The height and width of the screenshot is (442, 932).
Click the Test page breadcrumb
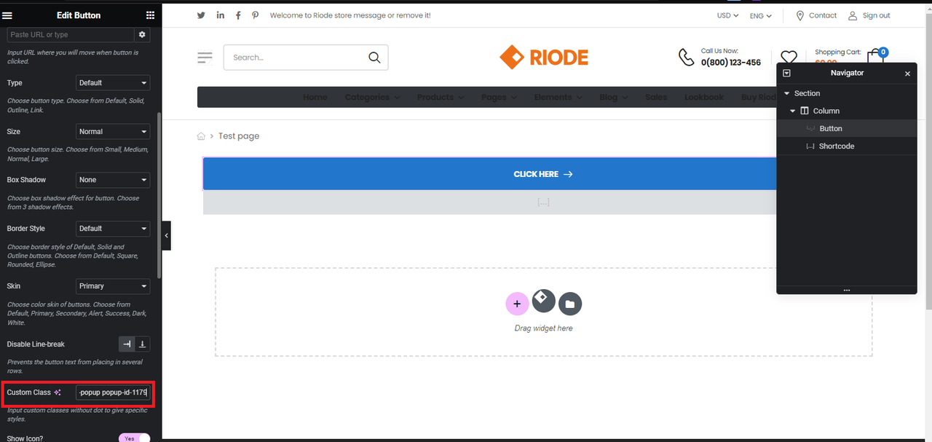pos(239,136)
